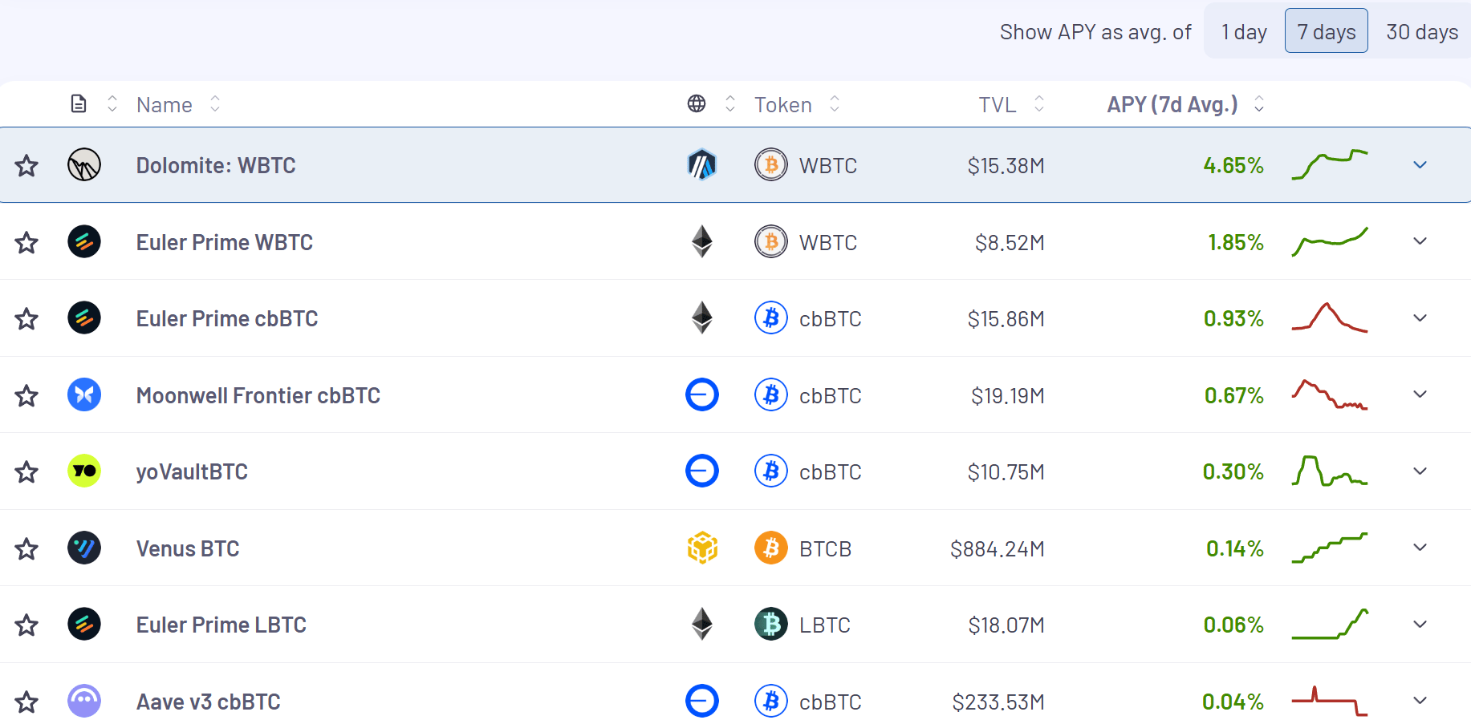Switch APY average to 30 days
The width and height of the screenshot is (1471, 724).
(1422, 31)
